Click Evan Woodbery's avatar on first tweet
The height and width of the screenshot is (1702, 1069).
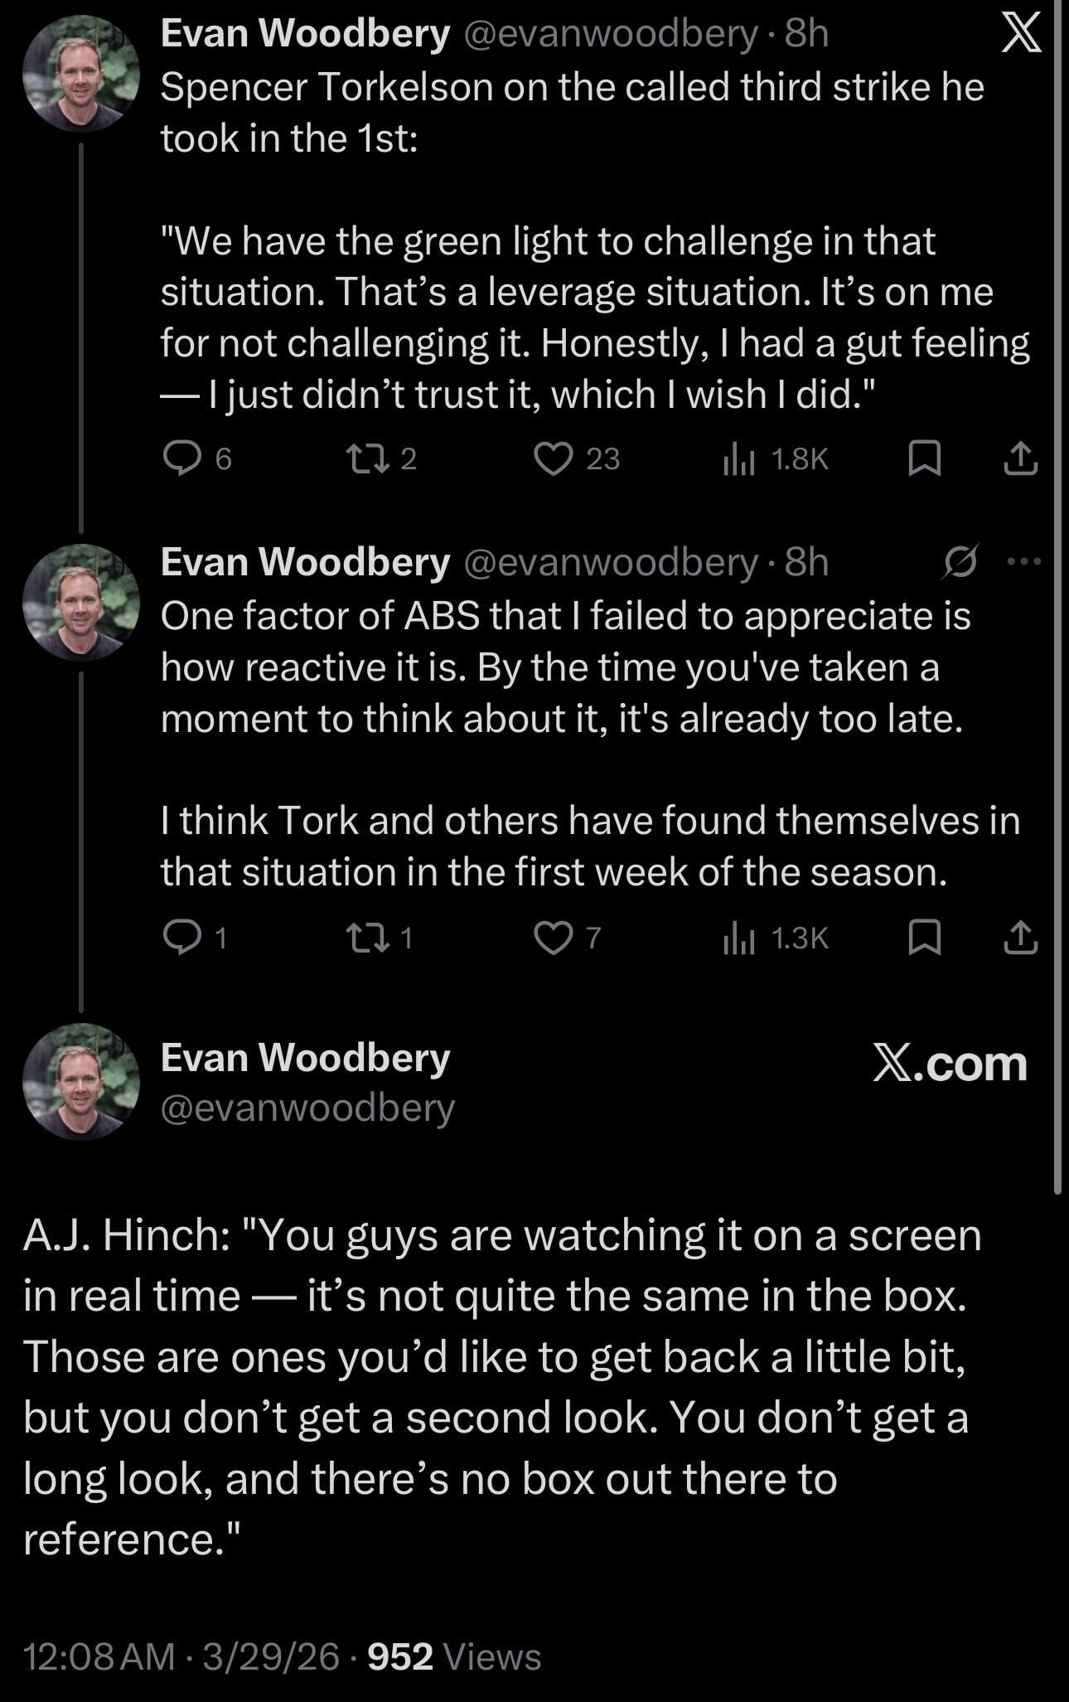tap(80, 74)
